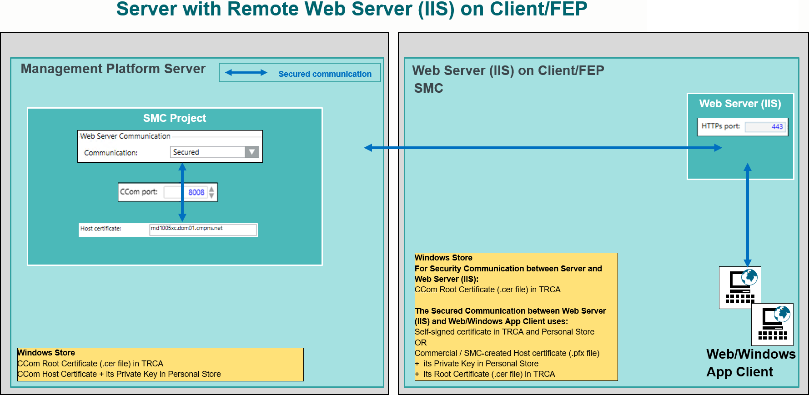
Task: Click the double-headed arrow in the legend box
Action: [246, 73]
